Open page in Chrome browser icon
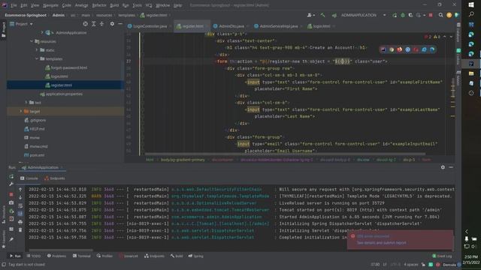This screenshot has width=481, height=270. (392, 49)
